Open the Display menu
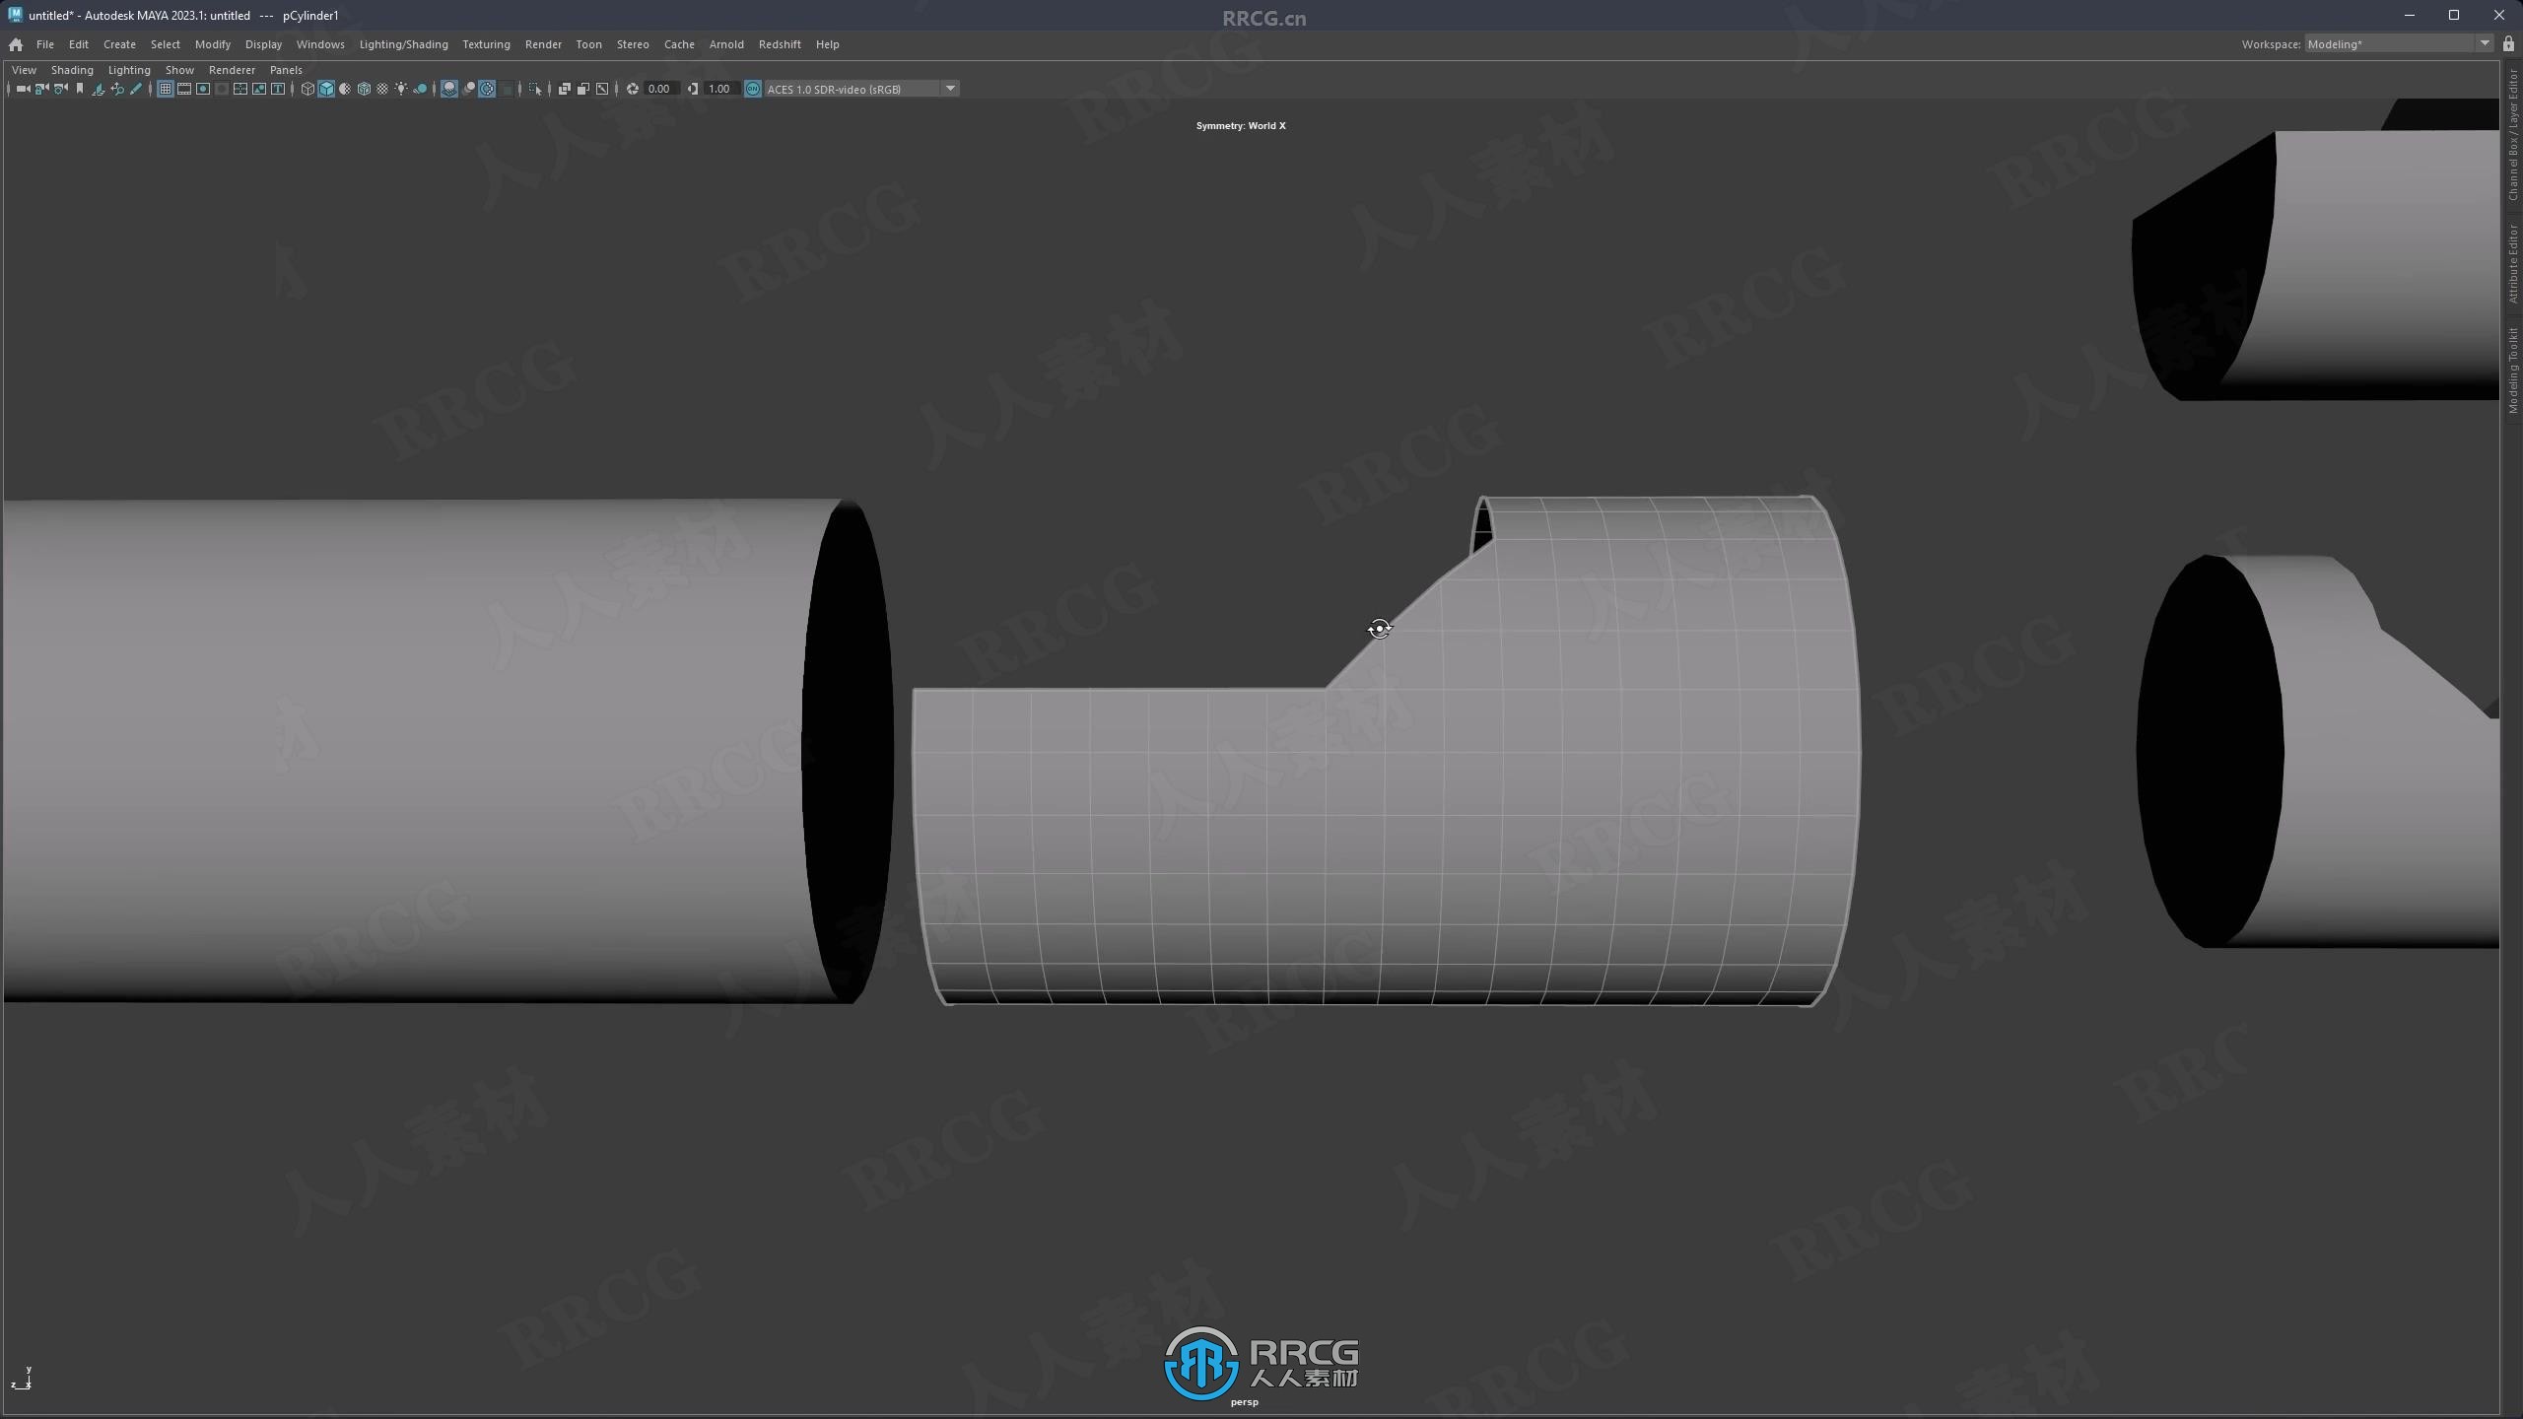Image resolution: width=2523 pixels, height=1419 pixels. coord(263,44)
